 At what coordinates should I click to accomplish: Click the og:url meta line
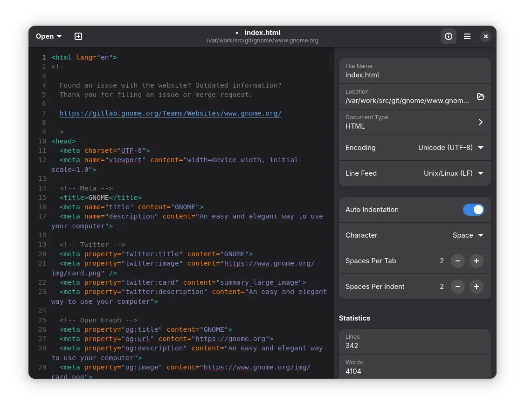tap(166, 339)
